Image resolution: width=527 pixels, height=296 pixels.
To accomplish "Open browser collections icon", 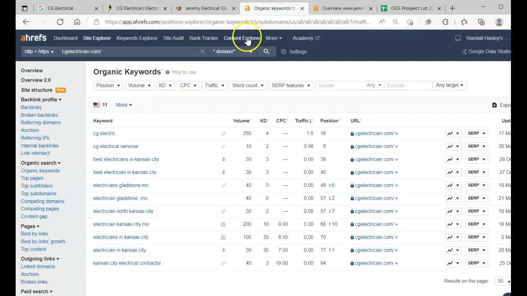I will (x=481, y=22).
